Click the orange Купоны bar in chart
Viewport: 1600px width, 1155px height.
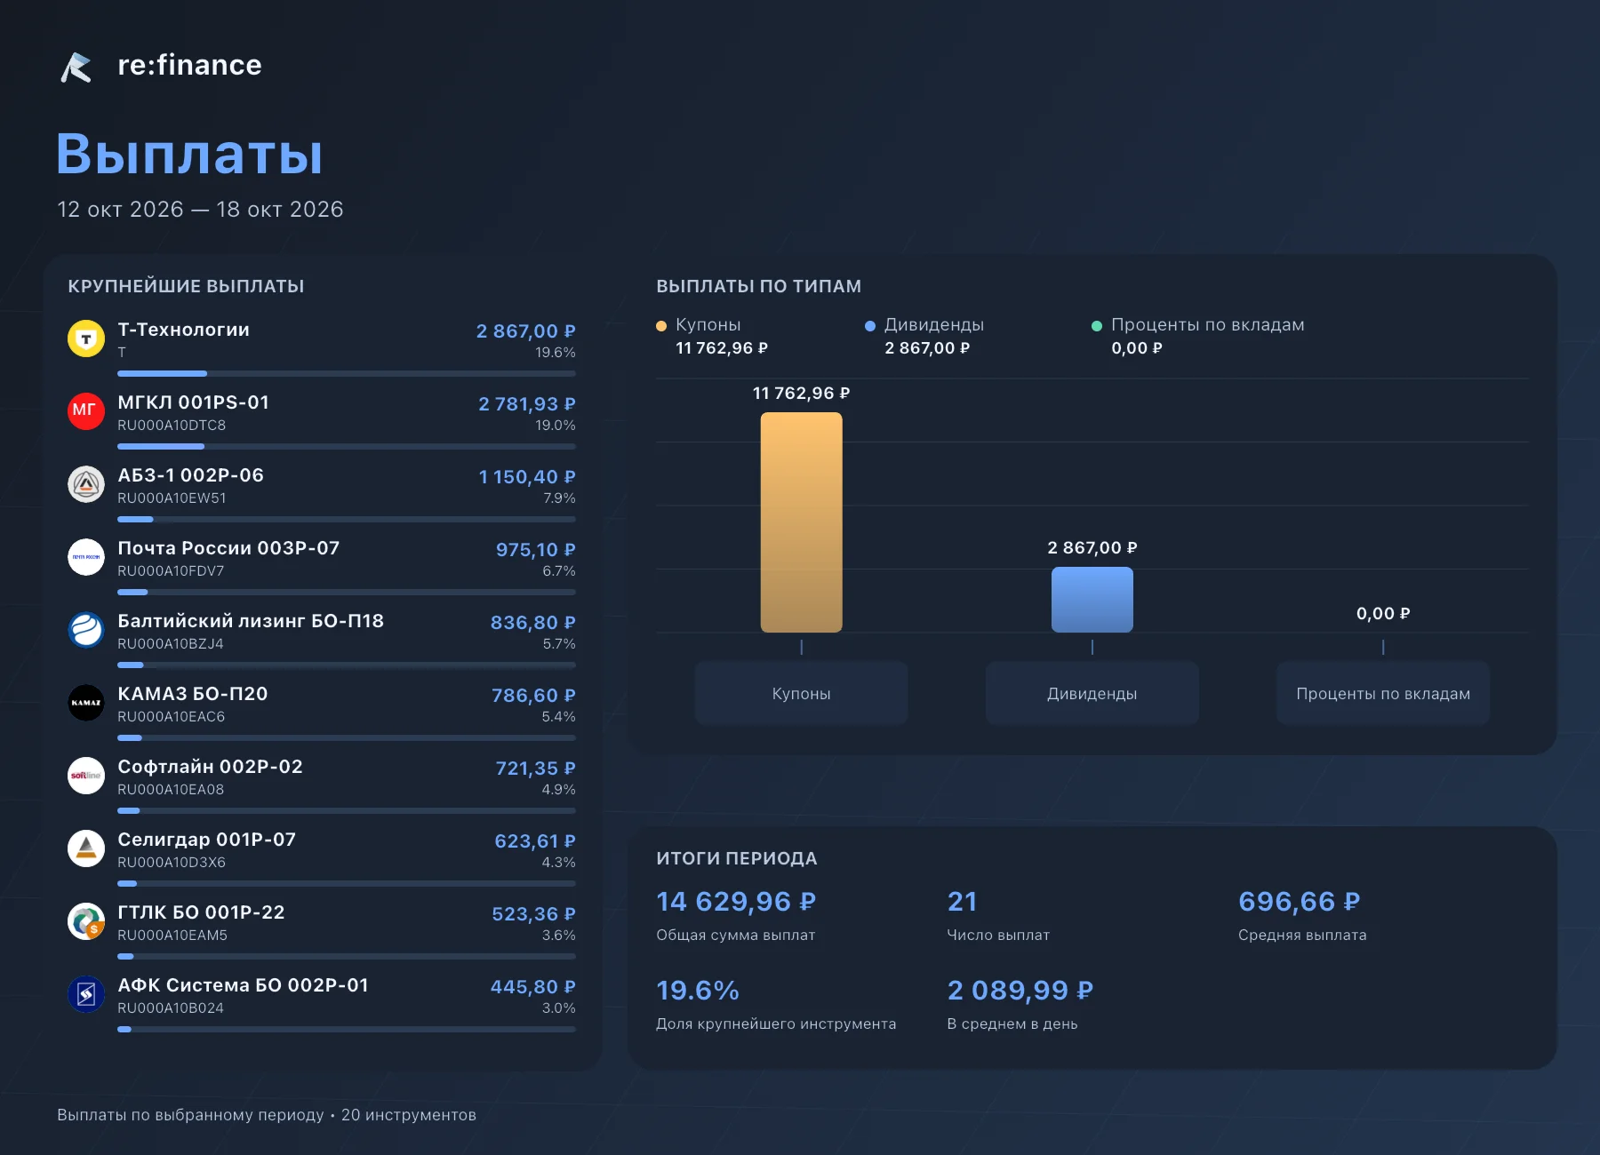[801, 522]
